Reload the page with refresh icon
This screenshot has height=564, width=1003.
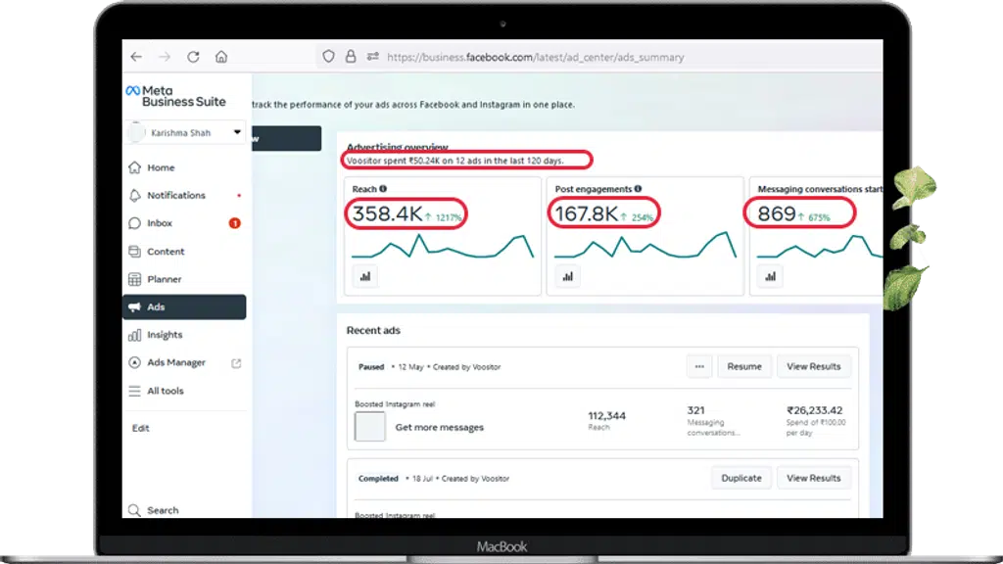[193, 57]
